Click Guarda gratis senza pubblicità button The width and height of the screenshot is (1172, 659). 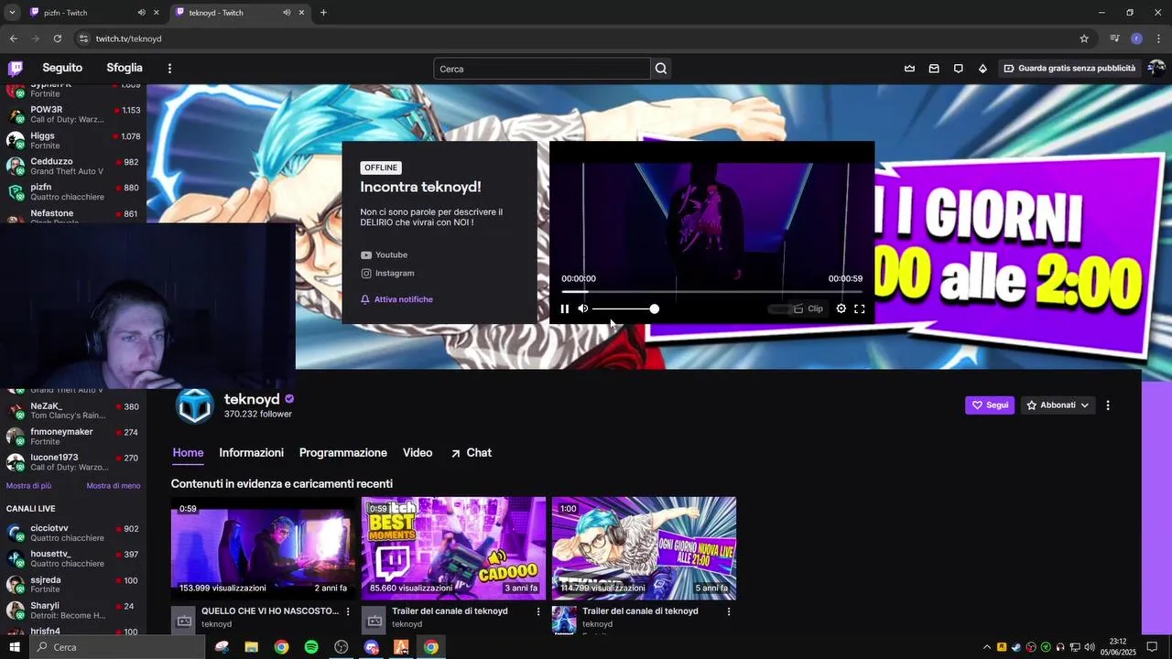pyautogui.click(x=1069, y=69)
